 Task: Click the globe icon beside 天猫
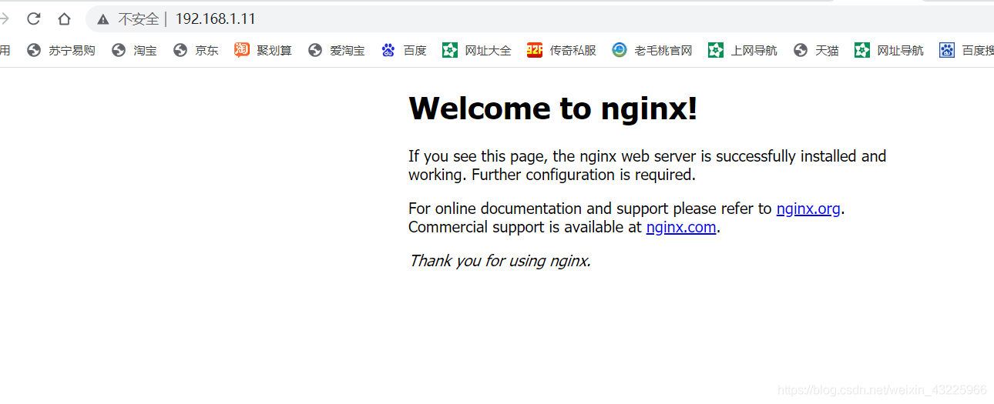(801, 50)
